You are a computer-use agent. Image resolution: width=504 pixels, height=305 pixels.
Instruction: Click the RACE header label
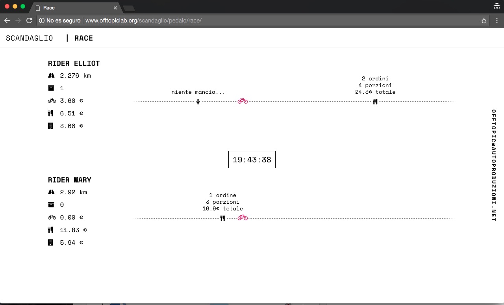(83, 38)
